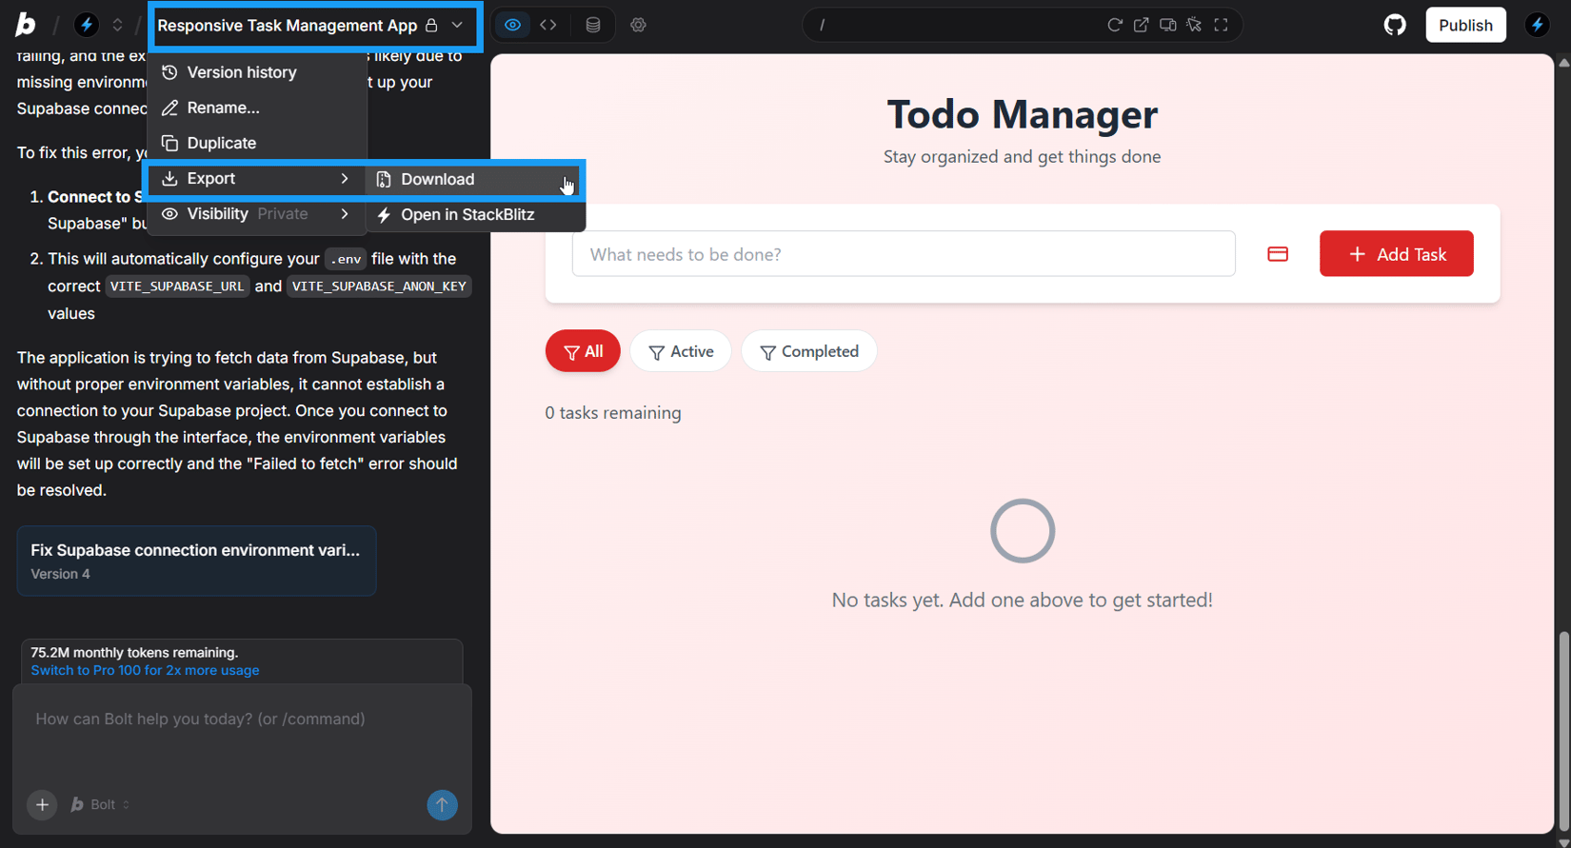Open the database panel icon
This screenshot has height=848, width=1571.
[593, 25]
